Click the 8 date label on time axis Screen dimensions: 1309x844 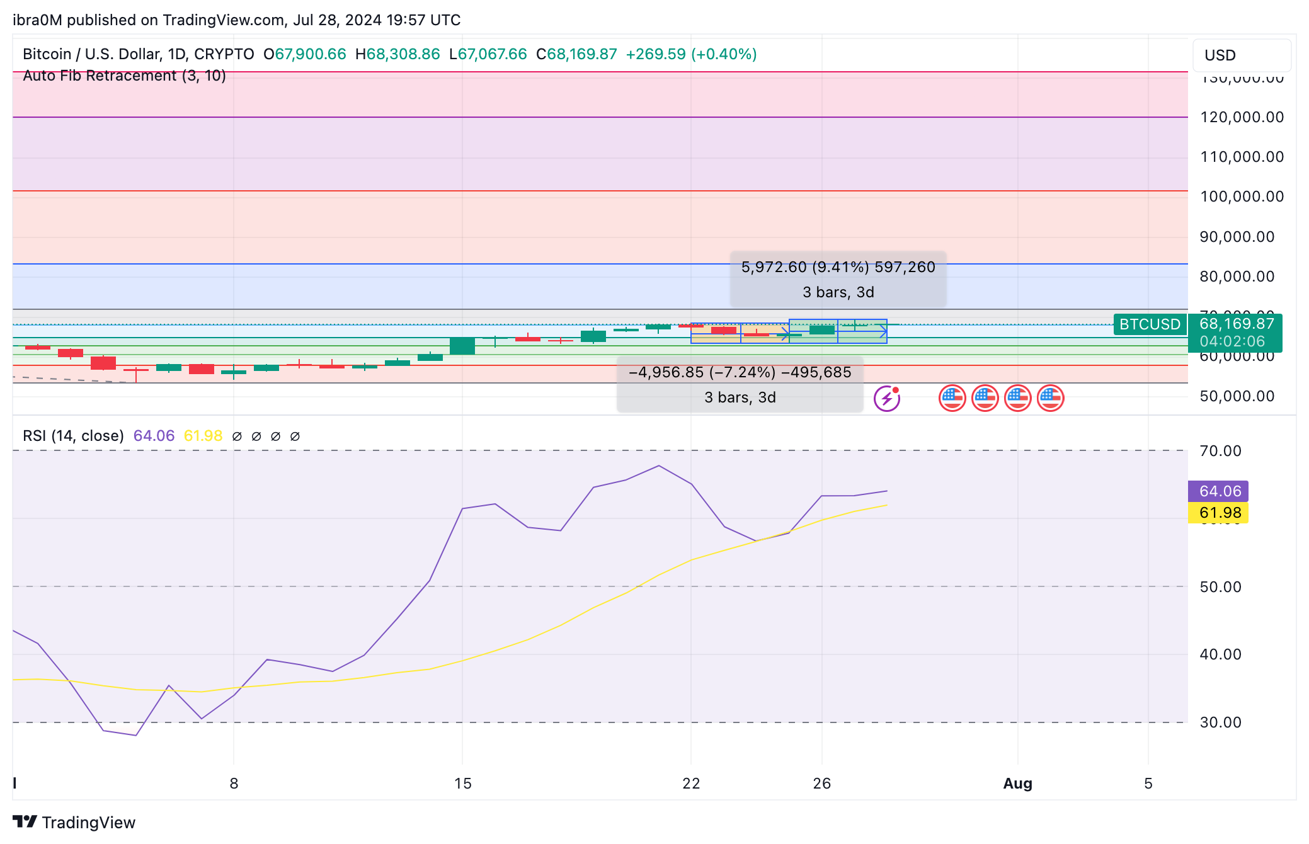click(x=234, y=784)
